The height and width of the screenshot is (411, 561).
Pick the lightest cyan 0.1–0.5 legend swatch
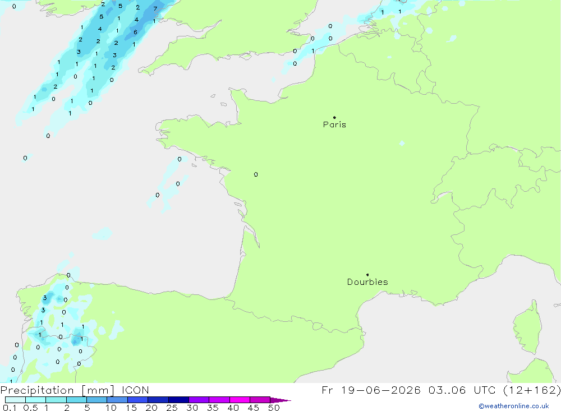pos(15,400)
